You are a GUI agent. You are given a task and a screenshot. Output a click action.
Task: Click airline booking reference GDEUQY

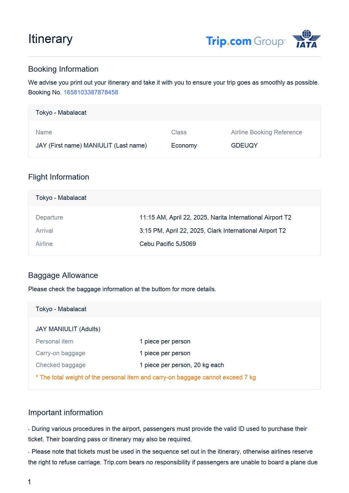[244, 145]
